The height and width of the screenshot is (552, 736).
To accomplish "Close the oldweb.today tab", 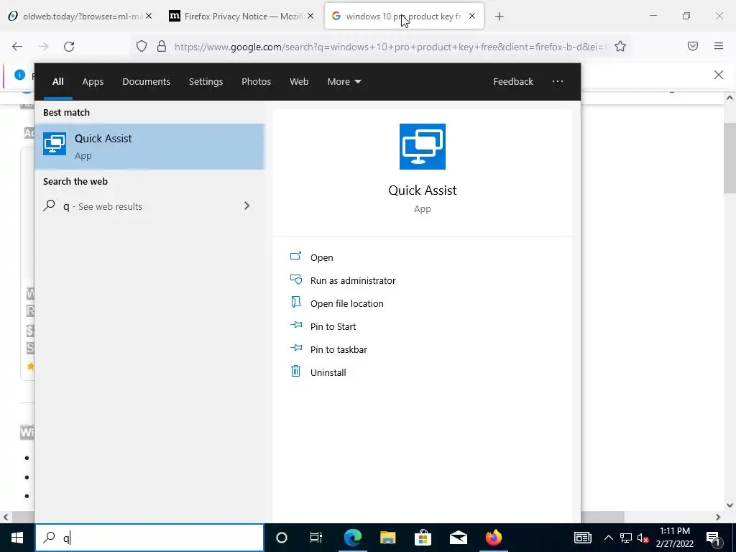I will click(x=149, y=16).
